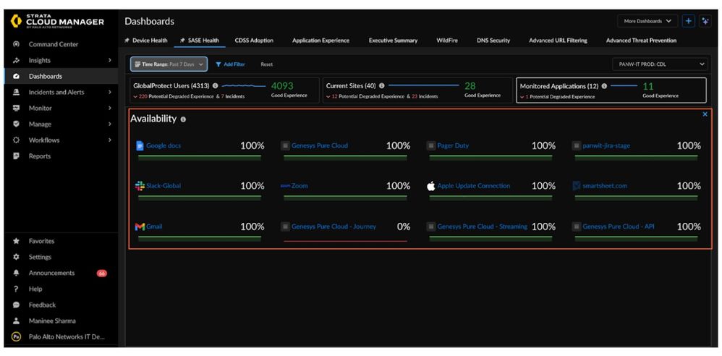Viewport: 722px width, 356px height.
Task: Click the Maninee Sharma user icon
Action: (16, 321)
